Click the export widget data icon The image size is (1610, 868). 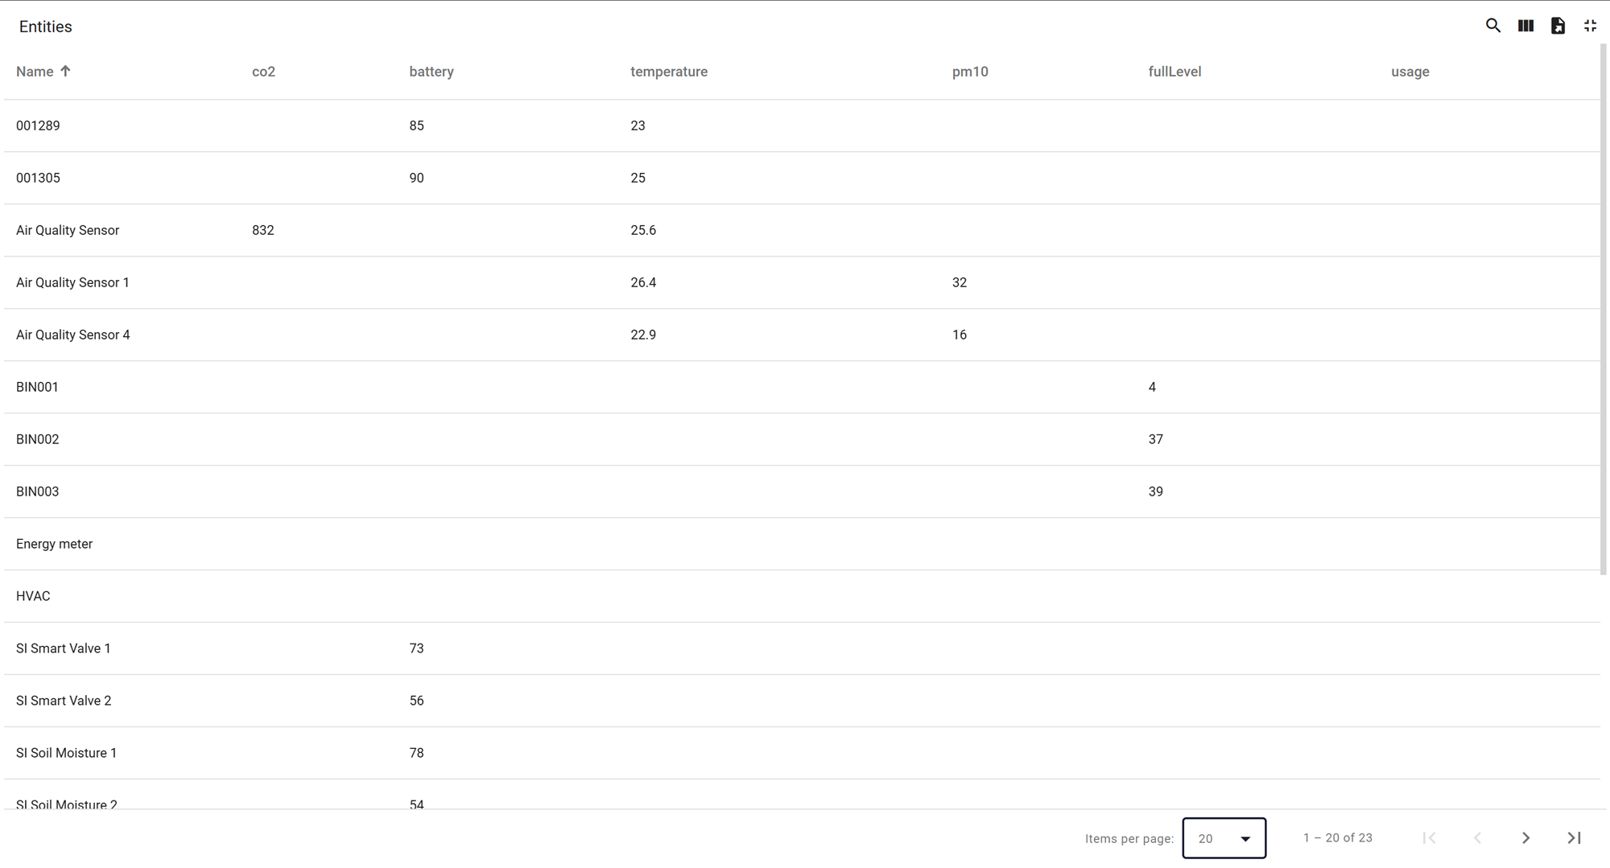pos(1558,26)
